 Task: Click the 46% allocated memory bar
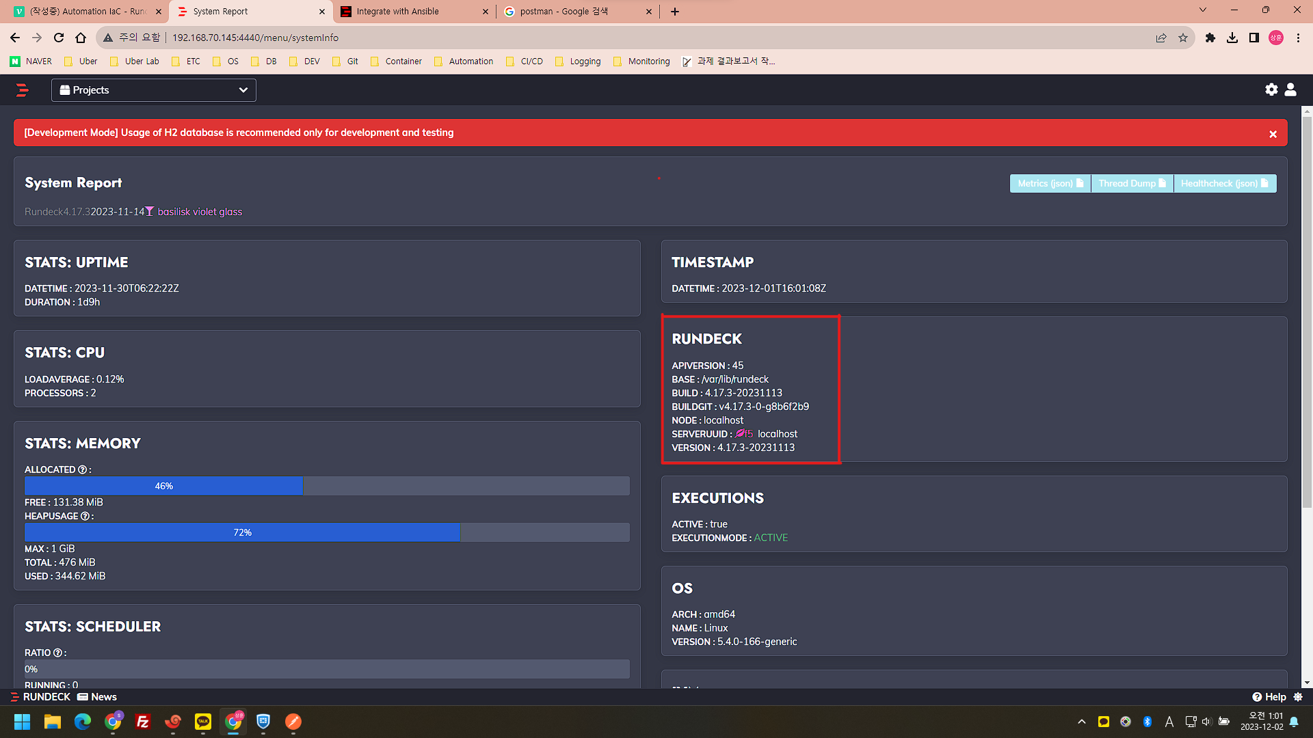coord(164,486)
